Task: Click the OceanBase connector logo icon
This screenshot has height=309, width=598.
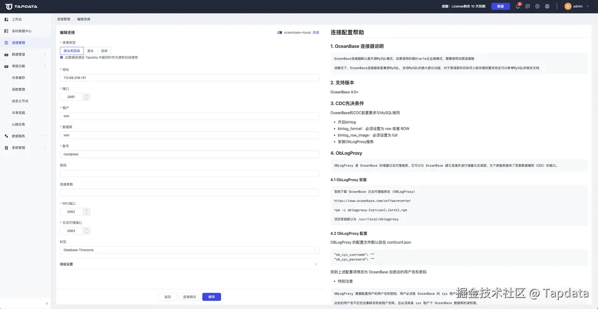Action: click(279, 33)
